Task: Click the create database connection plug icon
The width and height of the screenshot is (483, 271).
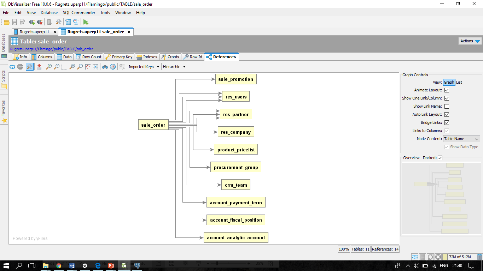Action: pos(32,22)
